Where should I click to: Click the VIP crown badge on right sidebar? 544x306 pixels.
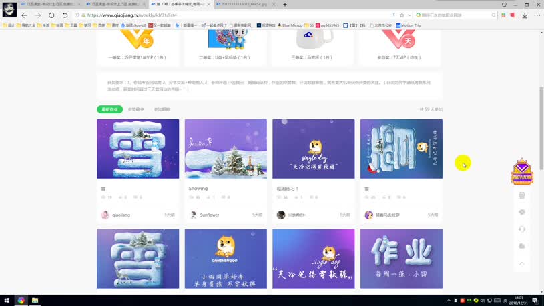522,171
